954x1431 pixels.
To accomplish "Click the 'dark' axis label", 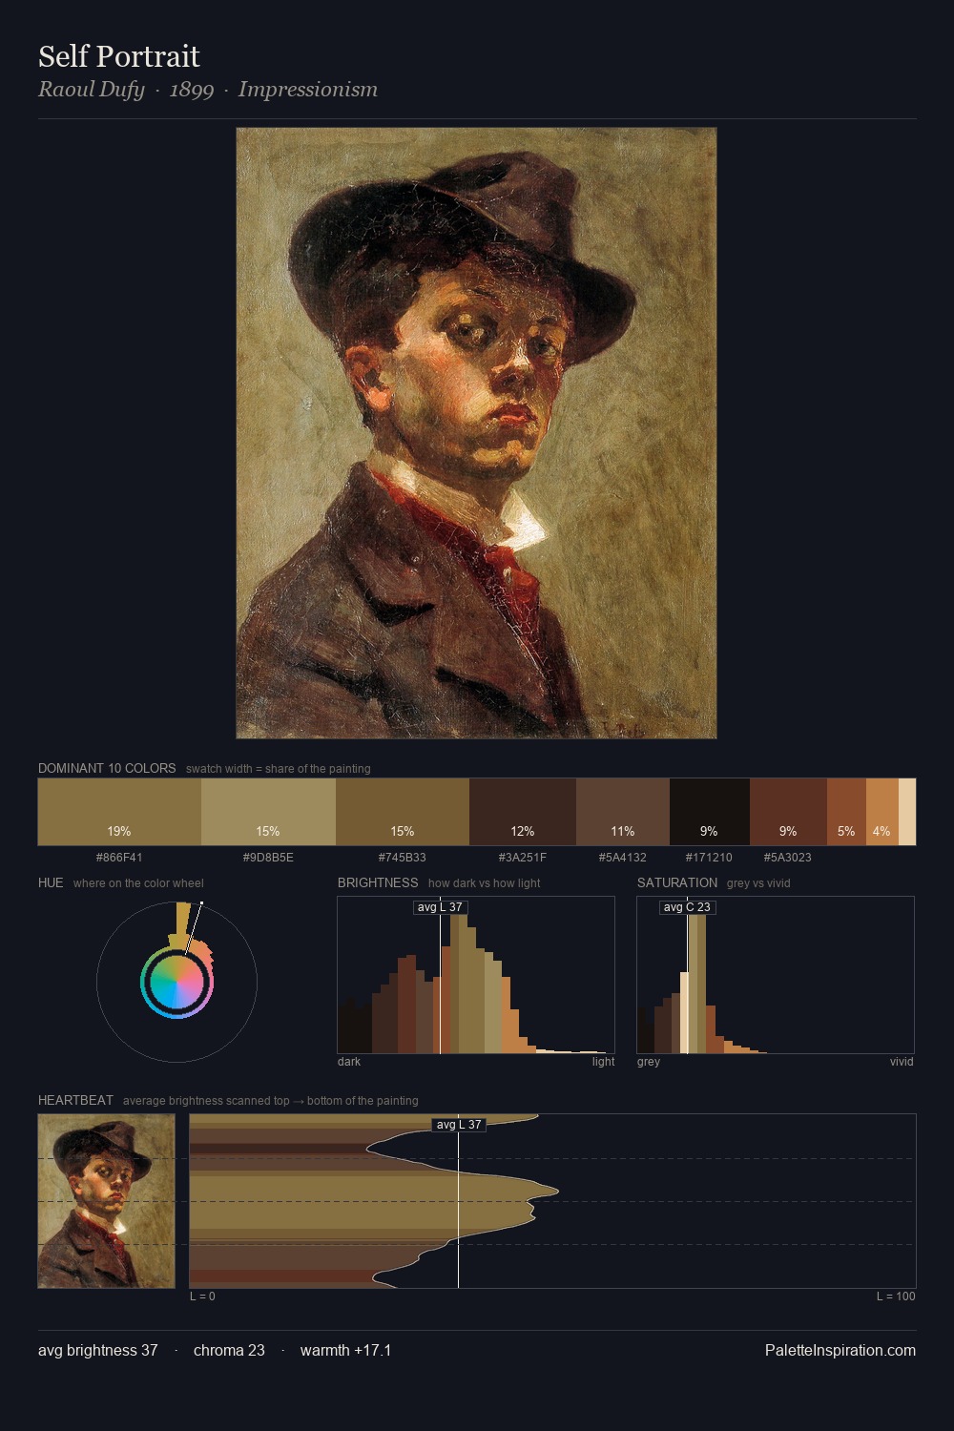I will pos(349,1062).
